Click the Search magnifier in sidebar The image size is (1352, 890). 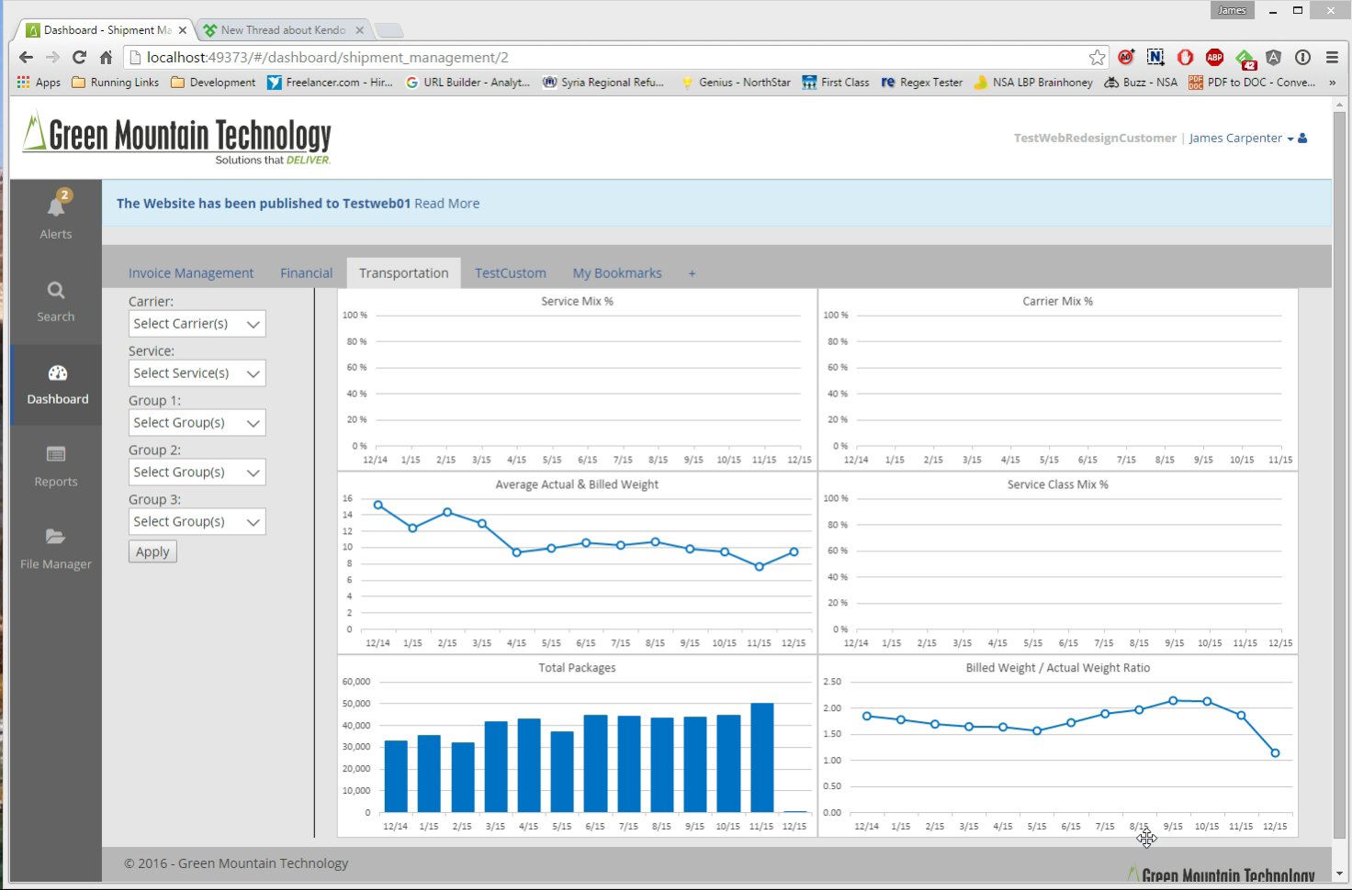56,291
